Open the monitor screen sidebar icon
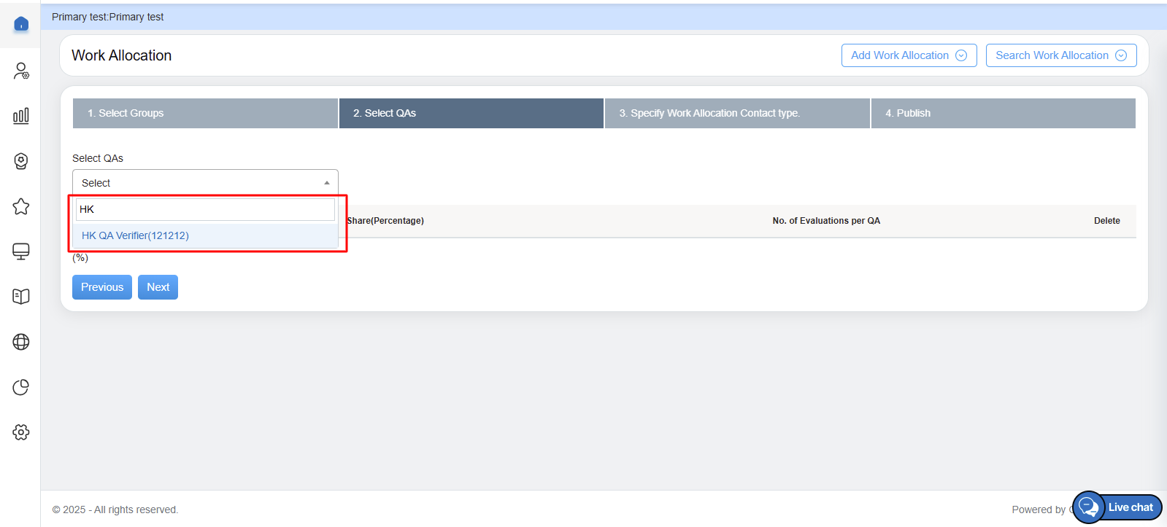 21,251
